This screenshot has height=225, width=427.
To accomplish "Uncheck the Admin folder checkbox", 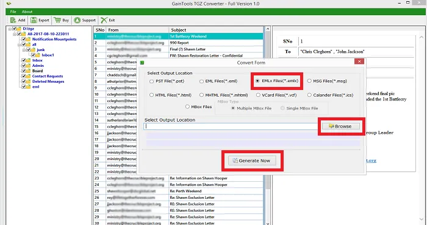I will [x=24, y=66].
